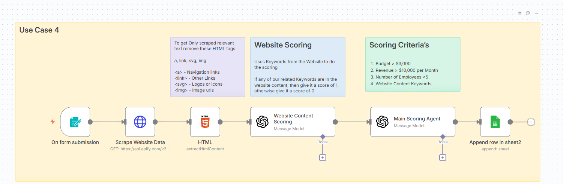The height and width of the screenshot is (184, 563).
Task: Add tool under Website Content Scoring
Action: pos(323,157)
